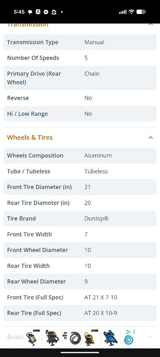
Task: Click the blue swirl advertiser logo
Action: pos(128,340)
